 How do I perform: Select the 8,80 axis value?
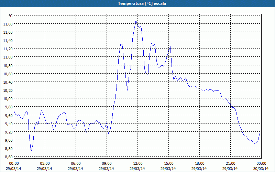(x=9, y=149)
